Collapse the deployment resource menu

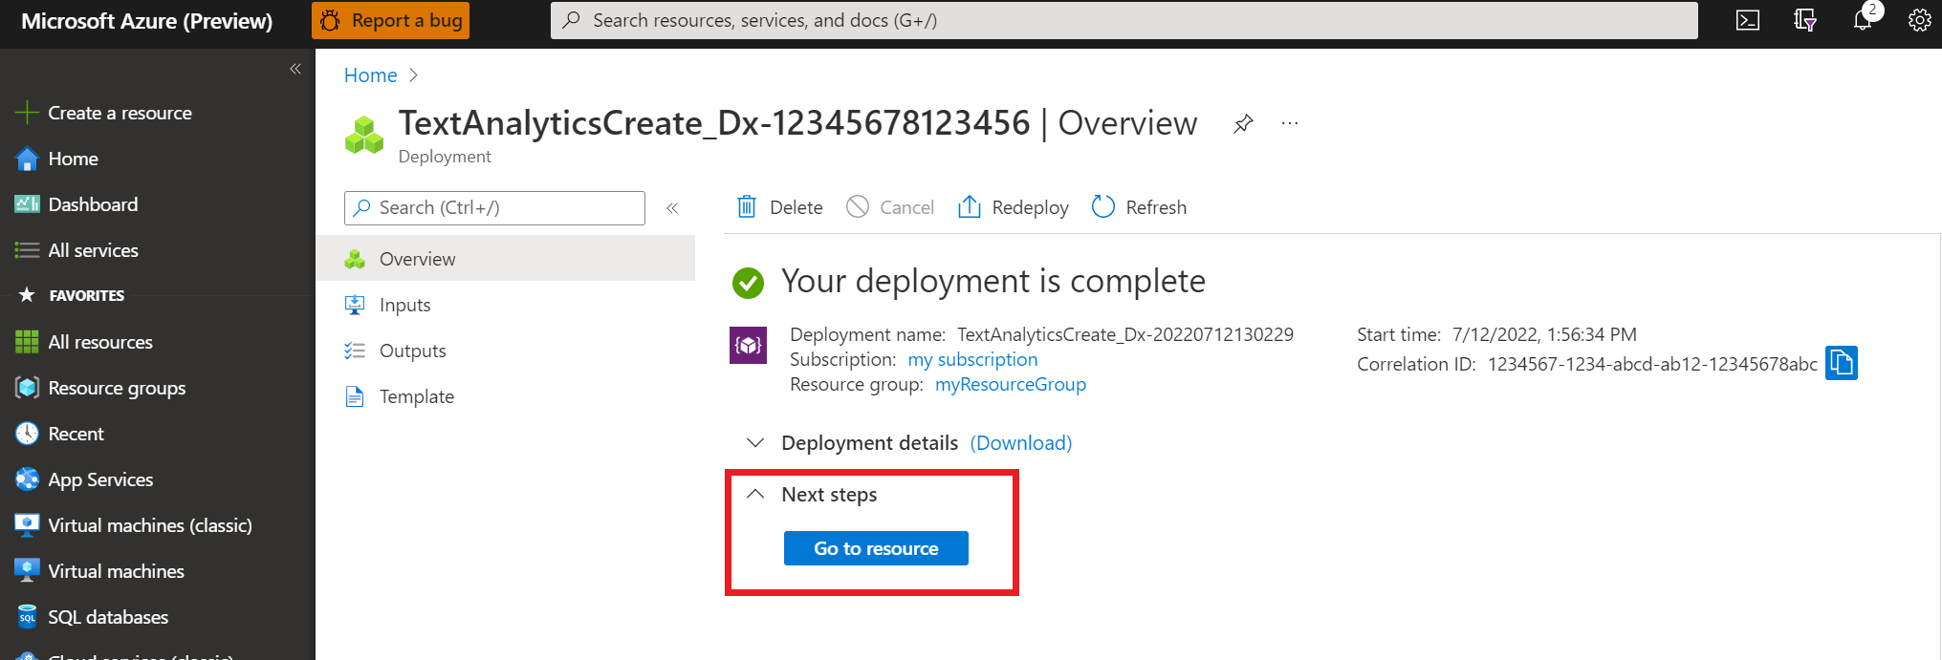(672, 208)
